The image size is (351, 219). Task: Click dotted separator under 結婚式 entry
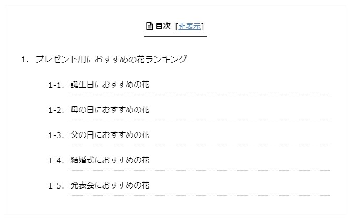pos(199,171)
